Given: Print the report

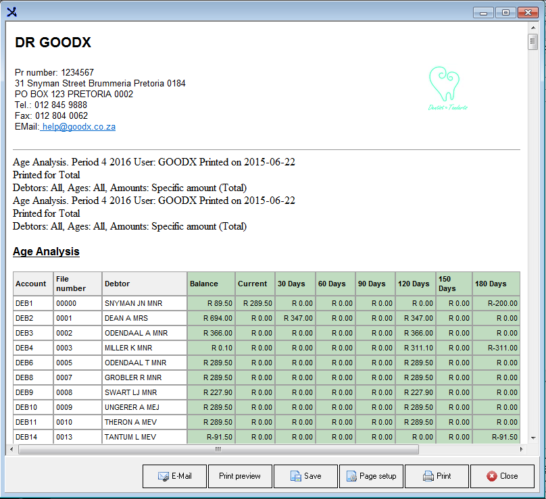Looking at the screenshot, I should point(436,476).
